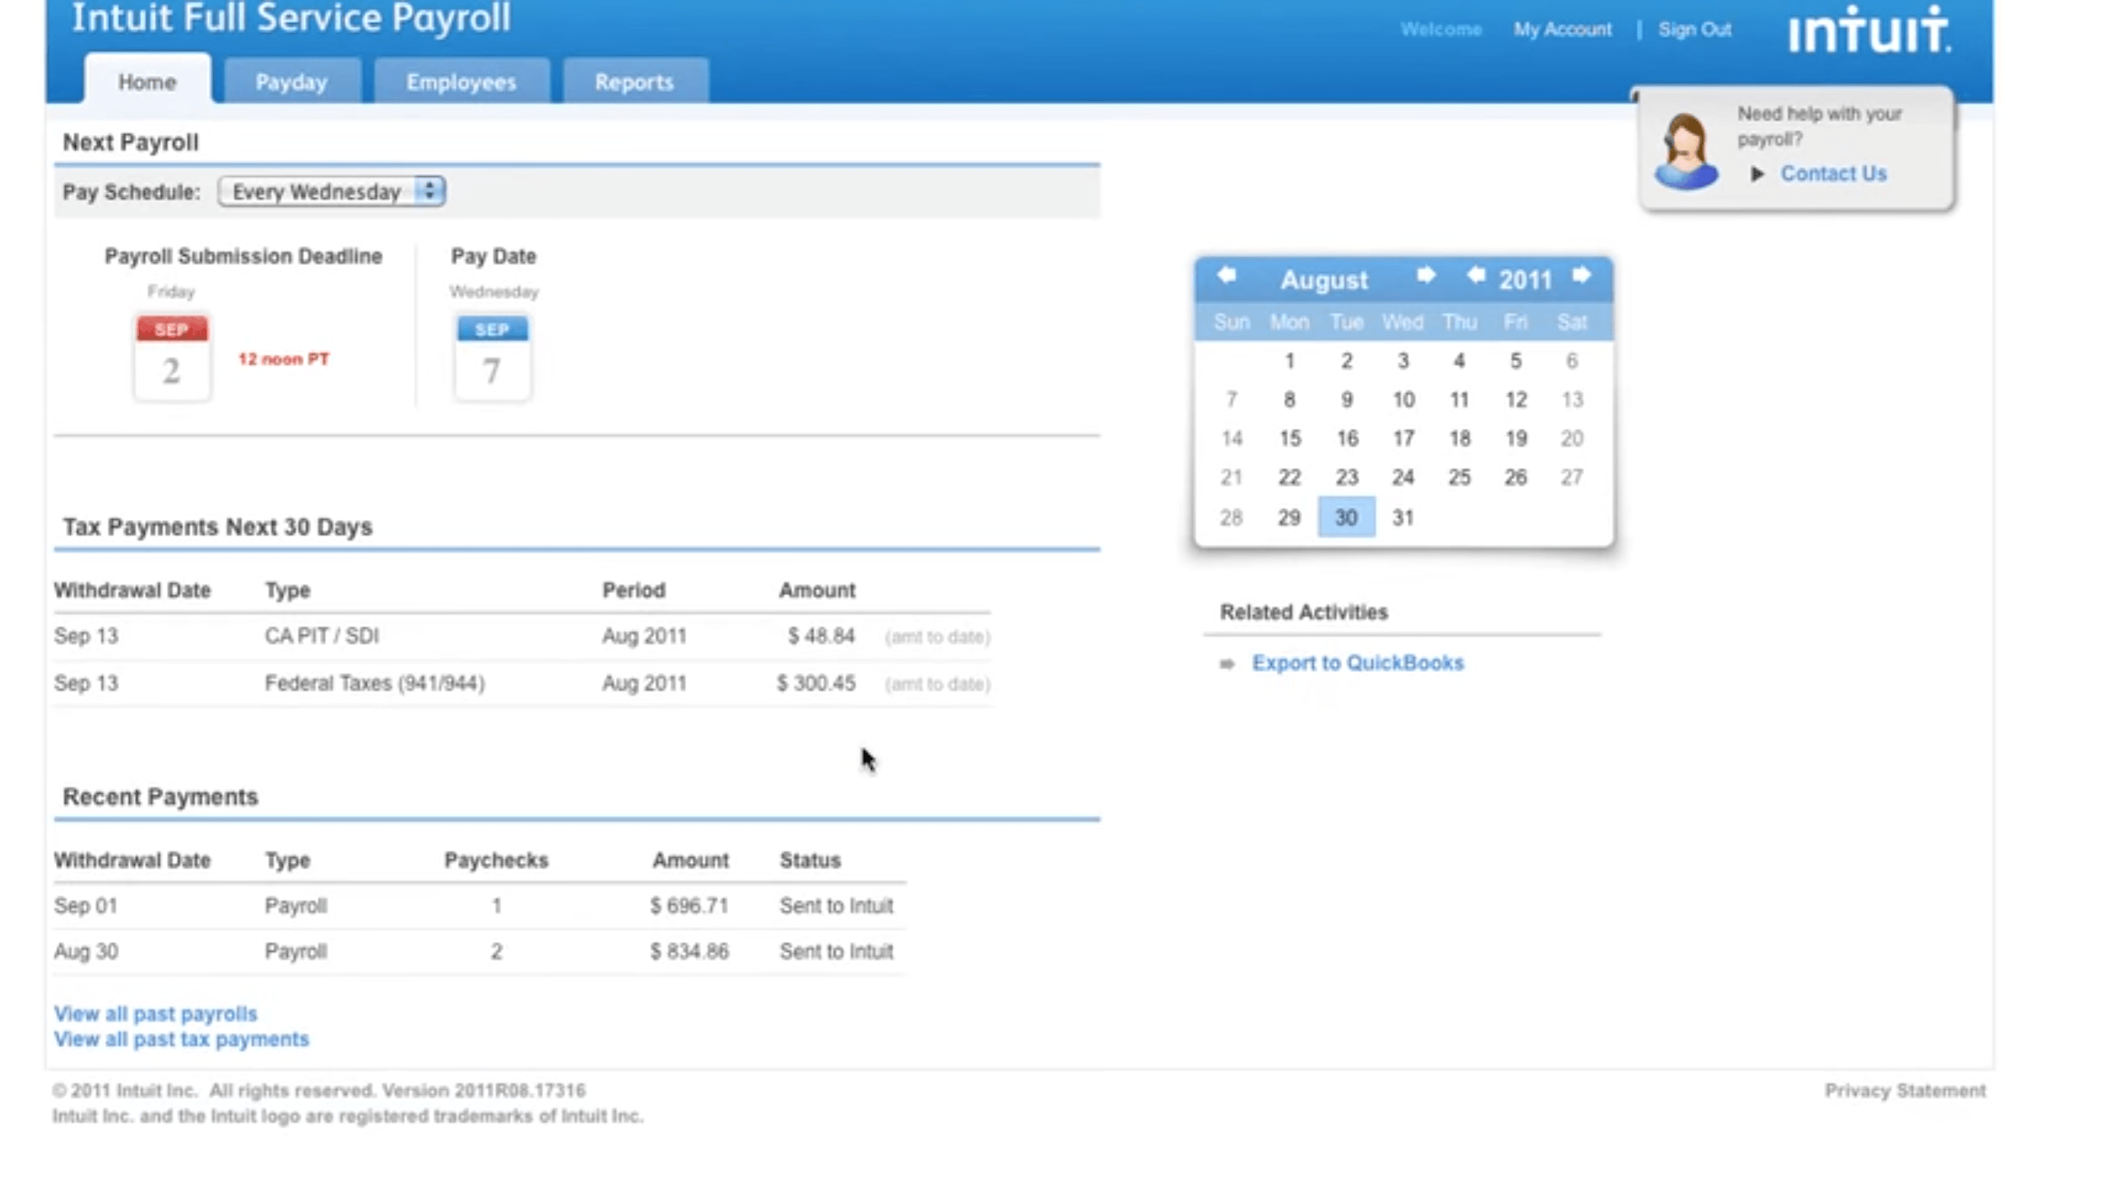Open the Reports tab
The image size is (2106, 1182).
pyautogui.click(x=634, y=81)
